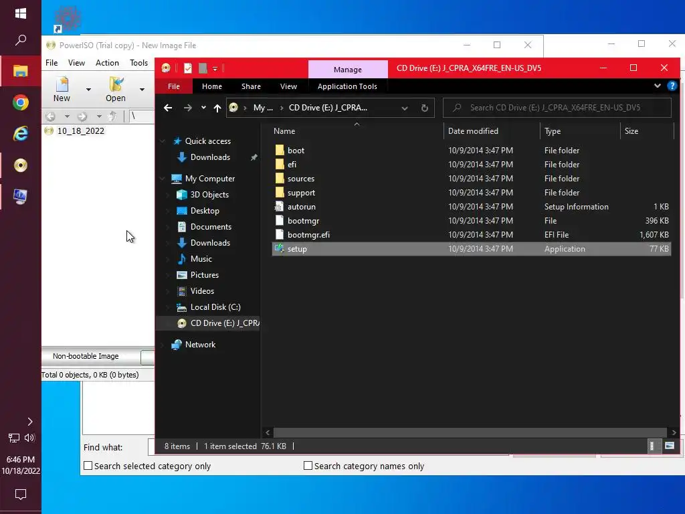Open the File menu in PowerISO

[x=52, y=62]
